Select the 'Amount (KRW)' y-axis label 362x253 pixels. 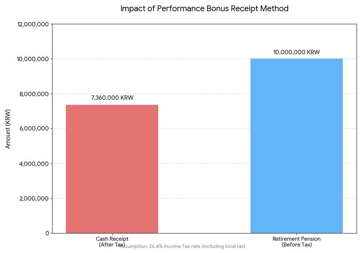pos(8,129)
